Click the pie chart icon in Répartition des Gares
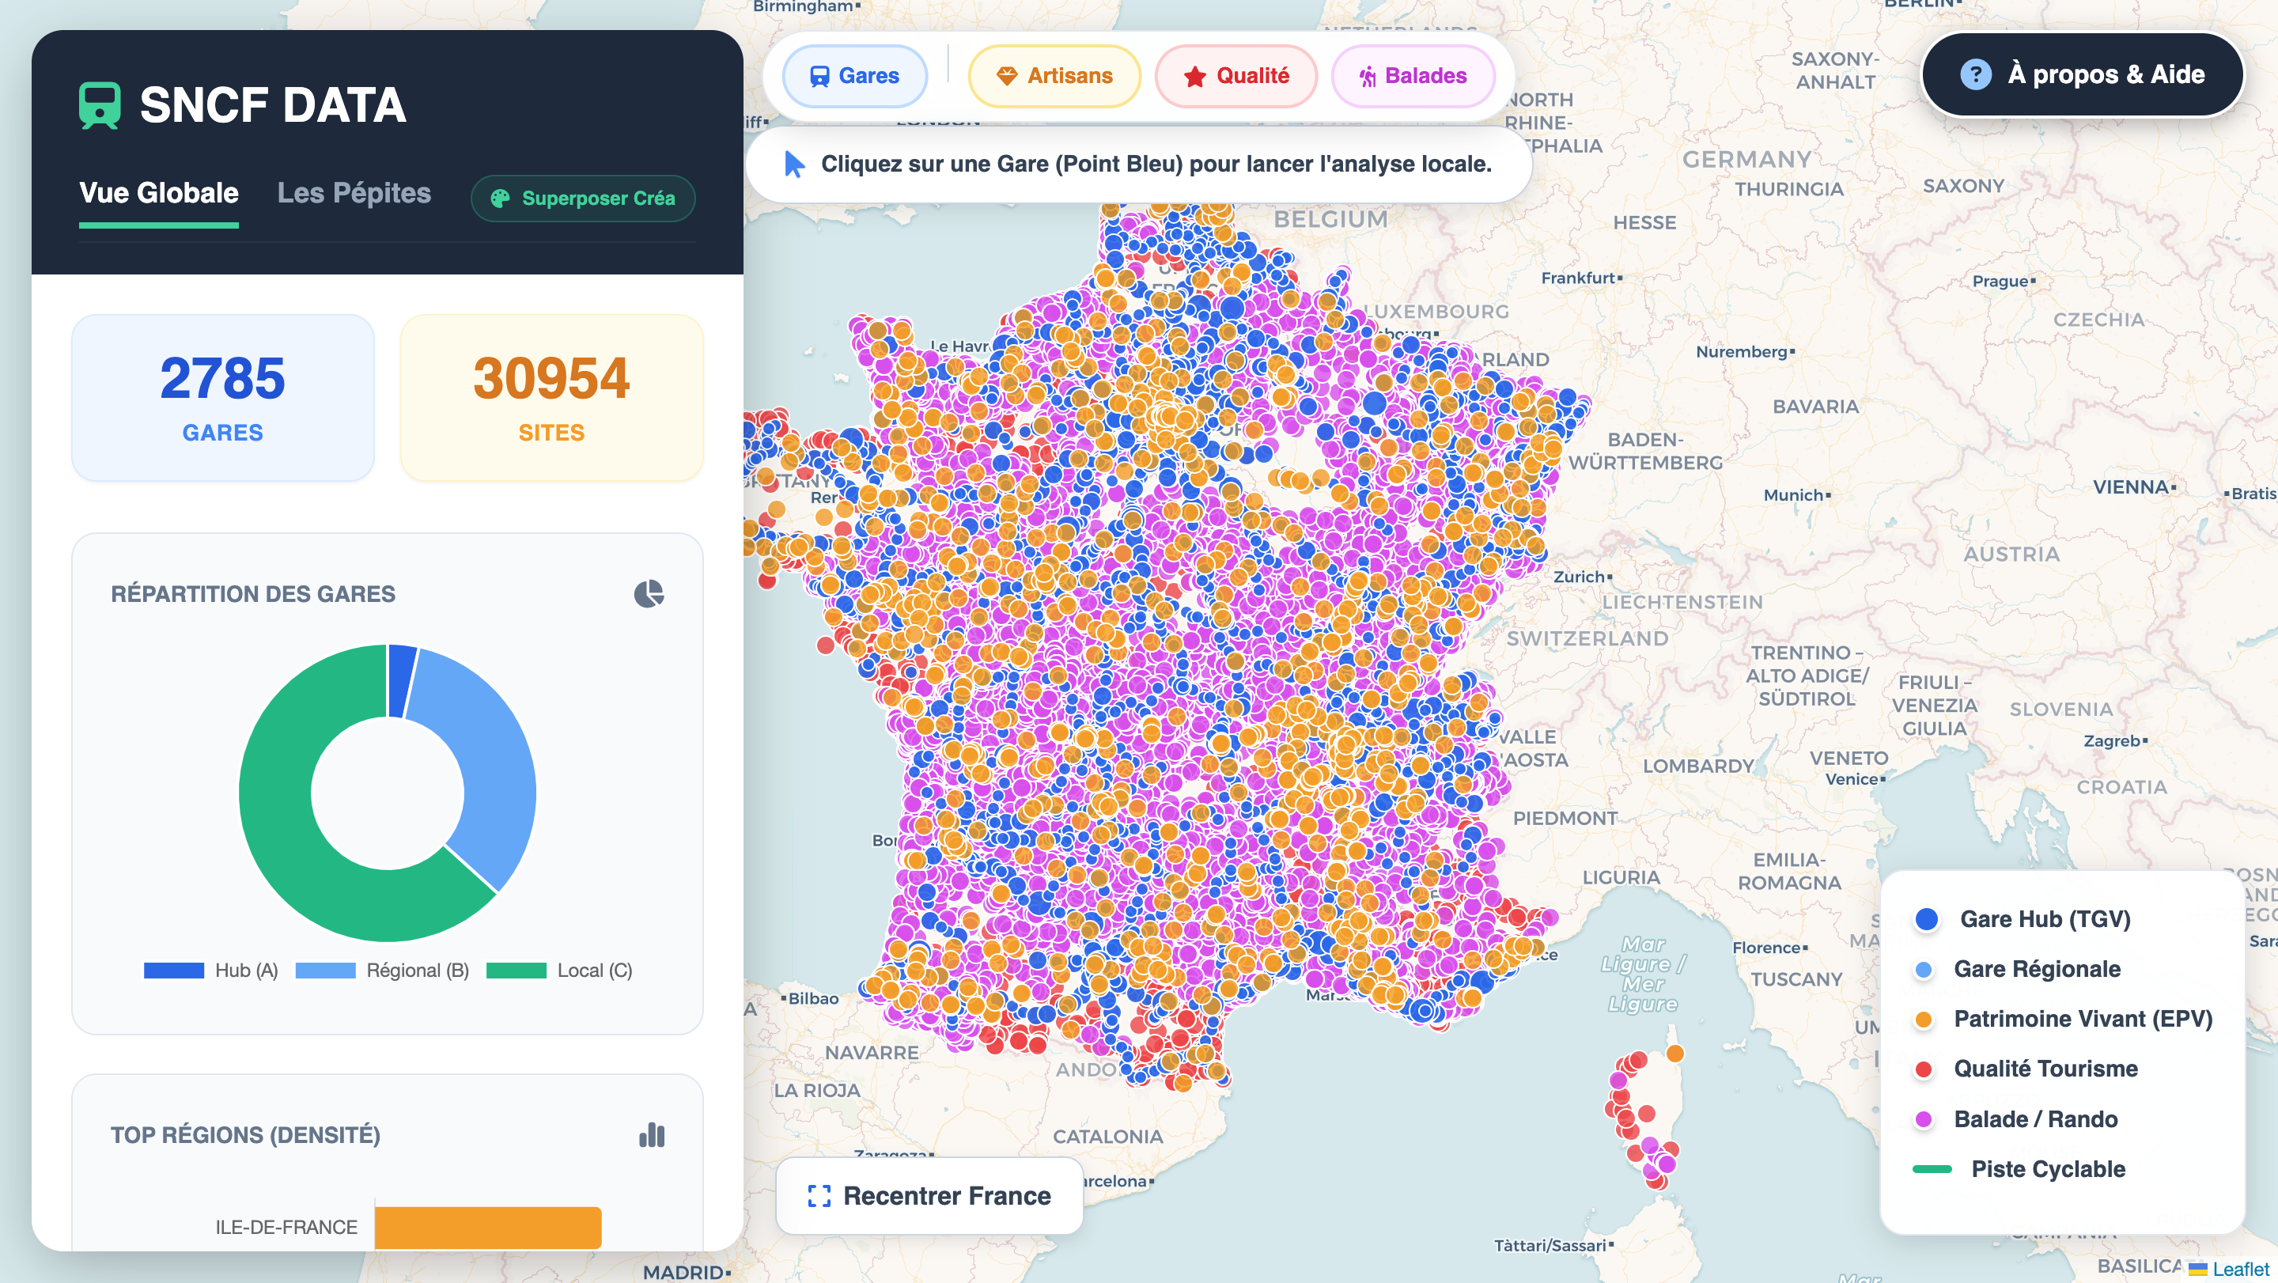This screenshot has width=2278, height=1283. 649,593
